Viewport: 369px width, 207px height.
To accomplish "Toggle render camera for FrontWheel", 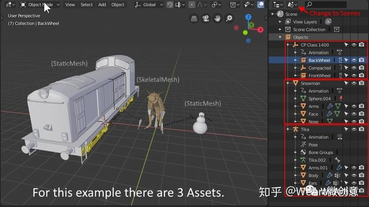I will (x=361, y=75).
